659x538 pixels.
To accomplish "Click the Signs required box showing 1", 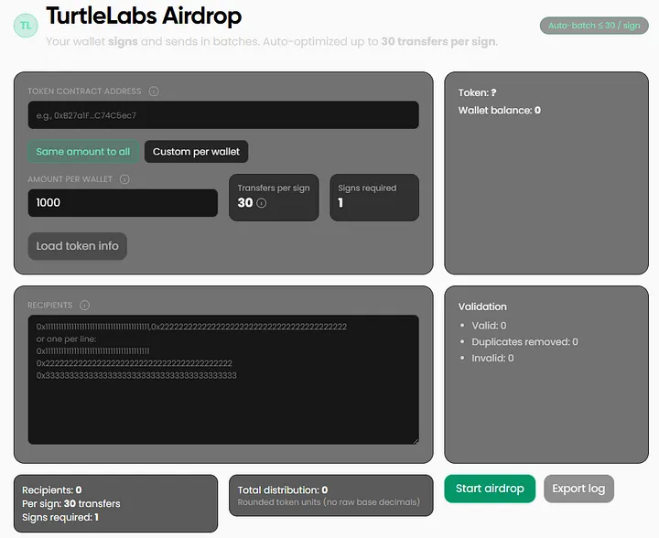I will 374,198.
